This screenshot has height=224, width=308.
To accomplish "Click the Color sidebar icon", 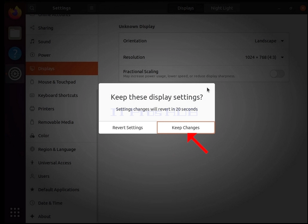I will [32, 135].
